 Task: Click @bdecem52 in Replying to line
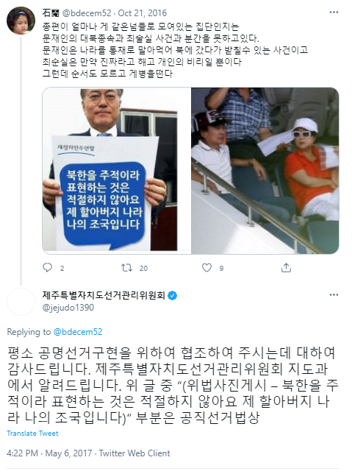(78, 332)
